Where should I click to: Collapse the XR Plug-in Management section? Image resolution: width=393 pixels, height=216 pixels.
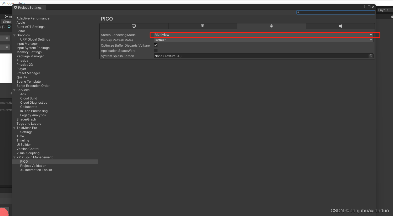(14, 157)
